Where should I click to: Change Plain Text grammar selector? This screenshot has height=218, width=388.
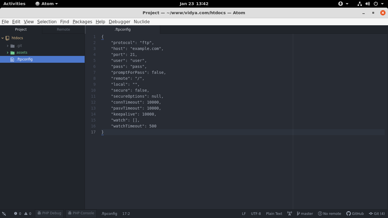coord(274,214)
